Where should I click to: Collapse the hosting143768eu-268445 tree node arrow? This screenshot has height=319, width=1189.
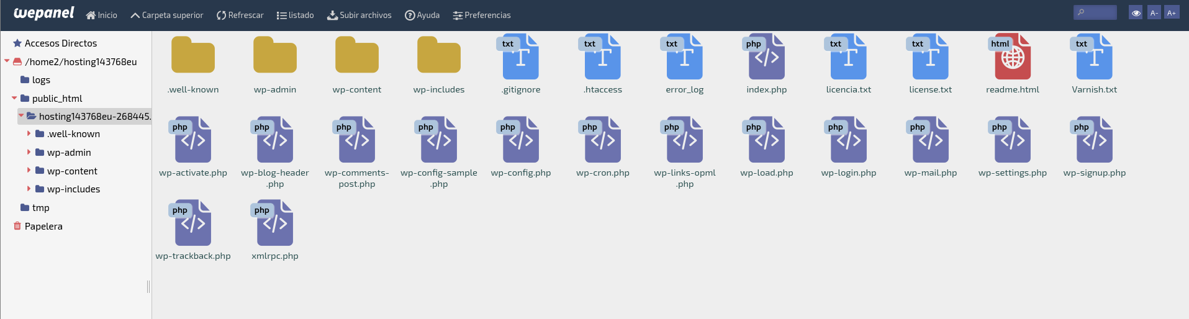click(x=21, y=116)
